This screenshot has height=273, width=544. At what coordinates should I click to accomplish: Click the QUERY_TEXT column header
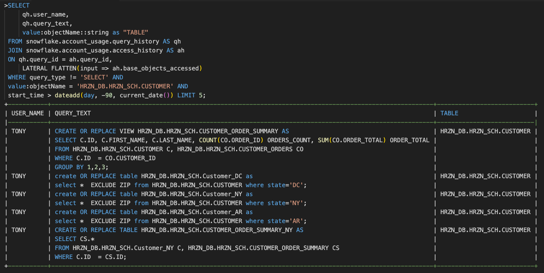[73, 113]
